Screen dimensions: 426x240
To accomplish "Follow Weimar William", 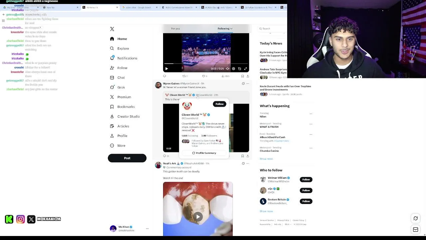I will click(x=306, y=180).
